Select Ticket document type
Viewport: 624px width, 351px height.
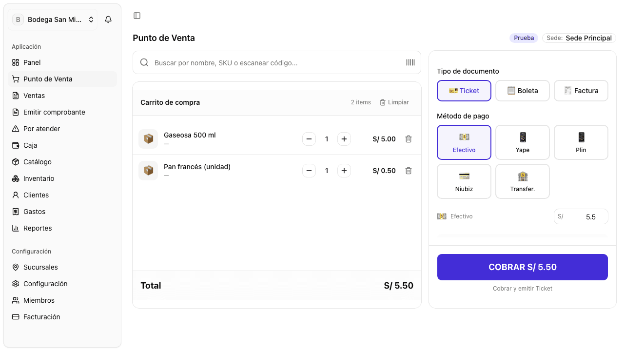pyautogui.click(x=464, y=91)
